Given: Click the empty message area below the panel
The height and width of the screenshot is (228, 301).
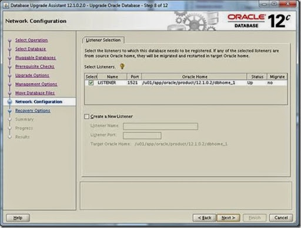Looking at the screenshot, I should 186,196.
